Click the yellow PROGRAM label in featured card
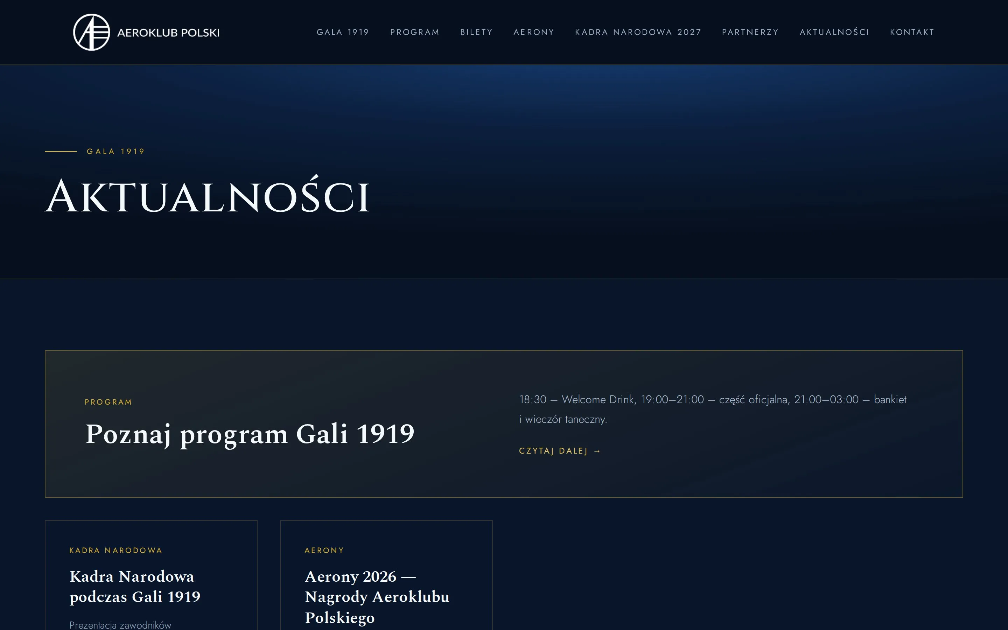The image size is (1008, 630). 108,402
